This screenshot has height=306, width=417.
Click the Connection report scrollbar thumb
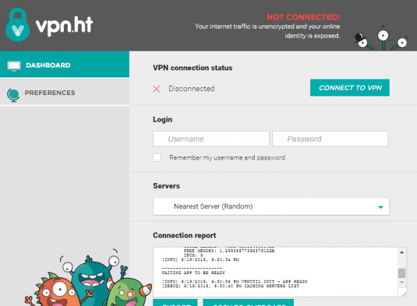tap(401, 273)
